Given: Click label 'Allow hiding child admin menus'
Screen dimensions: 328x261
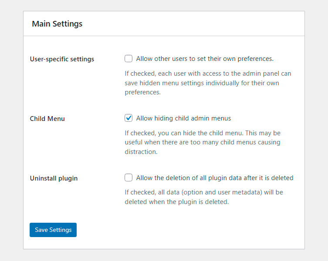Looking at the screenshot, I should click(x=183, y=118).
